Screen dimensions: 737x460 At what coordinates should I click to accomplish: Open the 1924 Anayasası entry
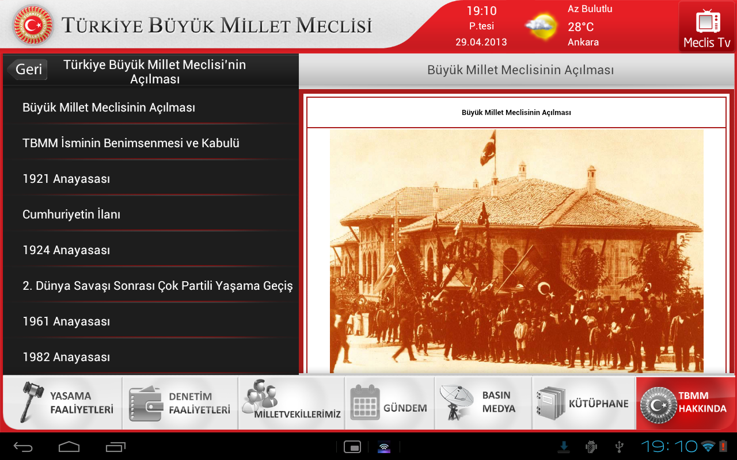[x=151, y=250]
